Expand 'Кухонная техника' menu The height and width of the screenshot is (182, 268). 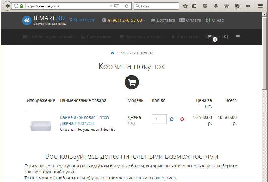coord(142,37)
